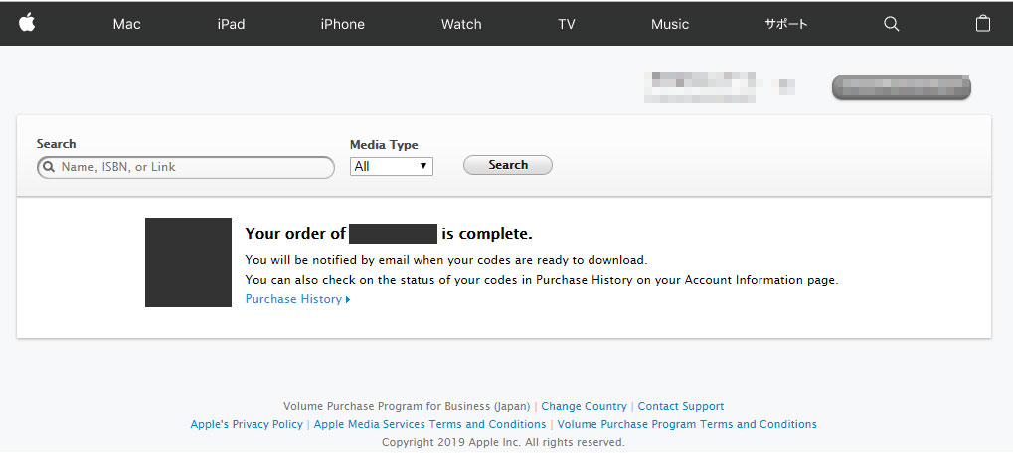Viewport: 1013px width, 453px height.
Task: Open the サポート support menu
Action: tap(786, 24)
